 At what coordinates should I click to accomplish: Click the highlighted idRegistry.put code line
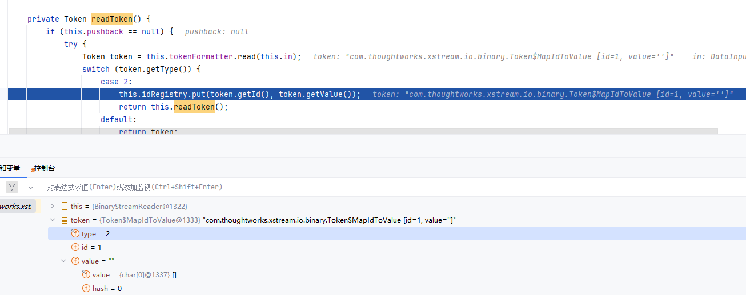[x=377, y=94]
